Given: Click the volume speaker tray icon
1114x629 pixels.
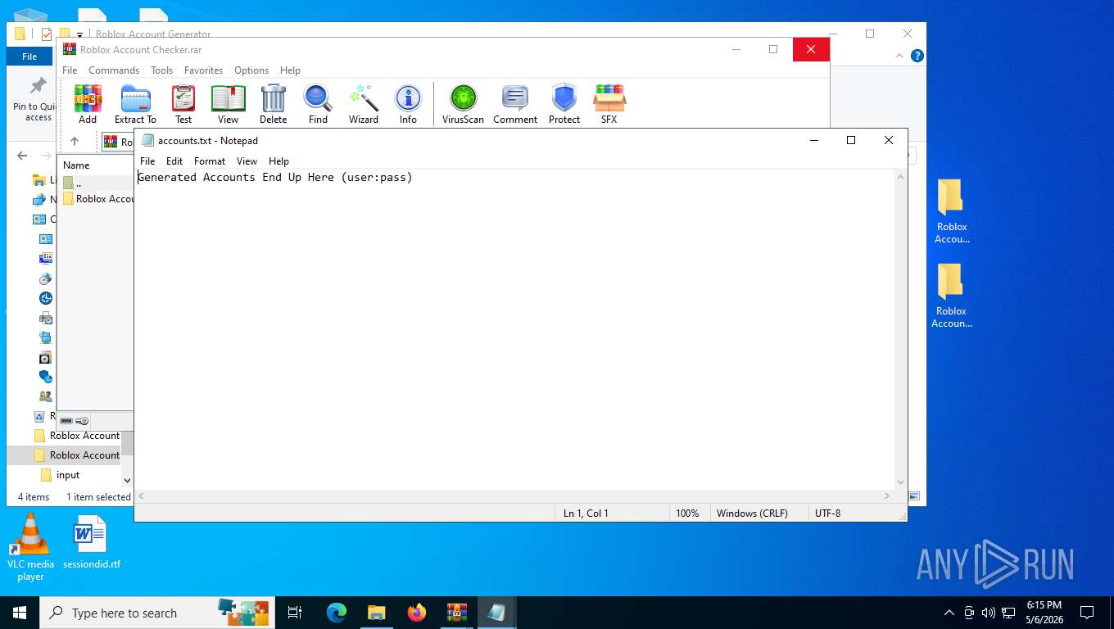Looking at the screenshot, I should pos(988,613).
